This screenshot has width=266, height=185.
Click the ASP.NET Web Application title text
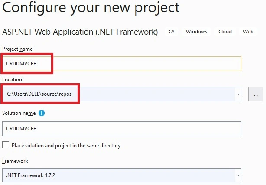80,32
